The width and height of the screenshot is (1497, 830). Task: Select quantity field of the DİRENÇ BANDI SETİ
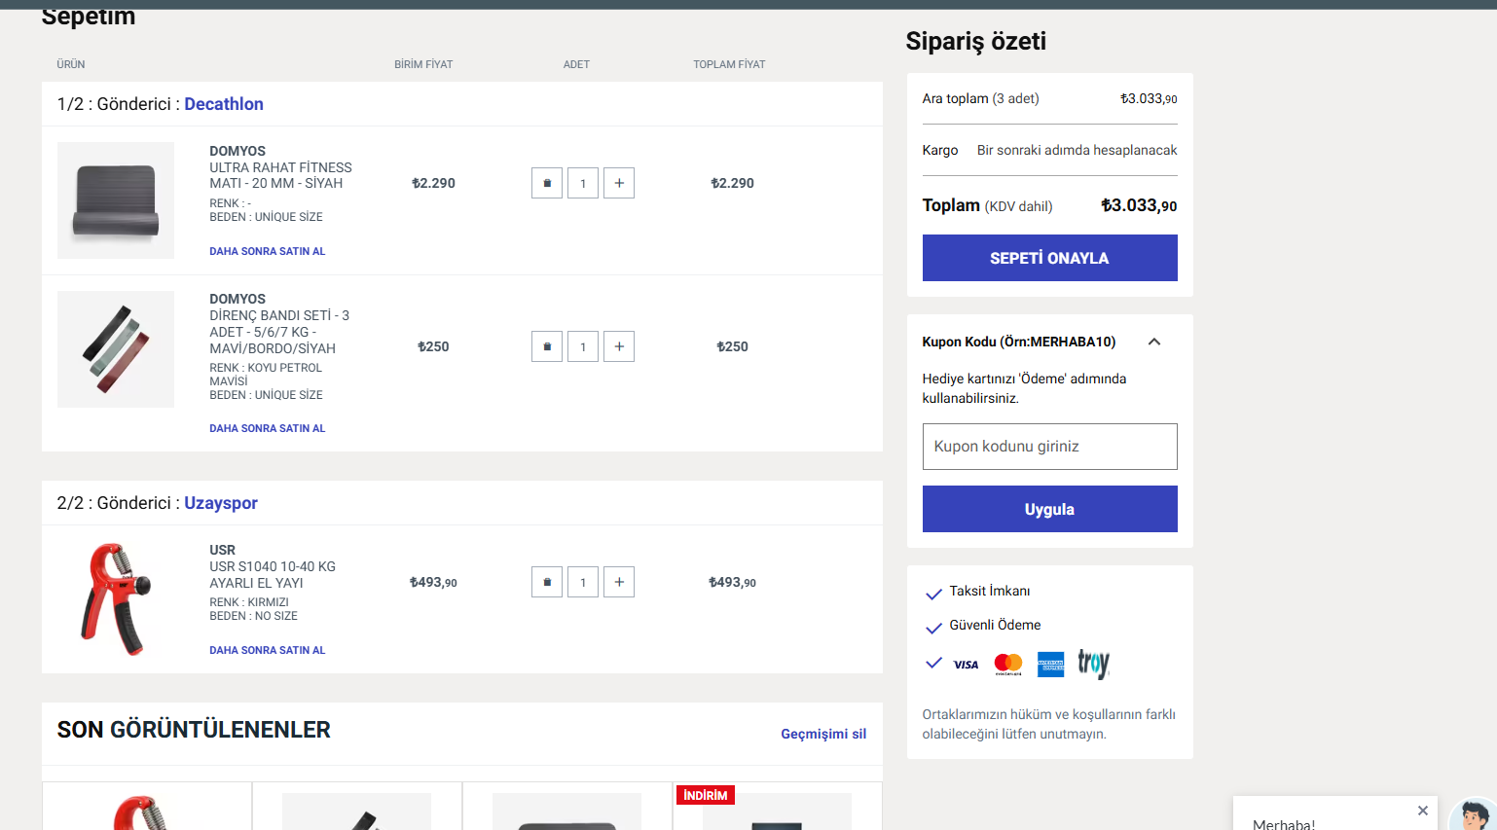pyautogui.click(x=583, y=346)
